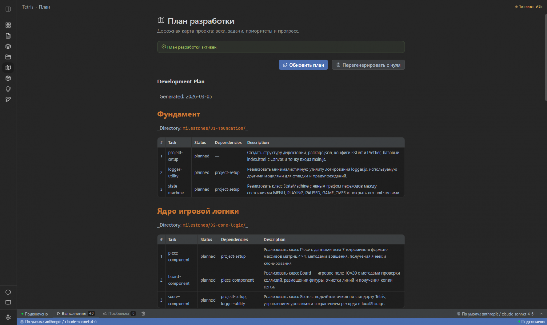
Task: Open the stacked layers icon in sidebar
Action: [8, 46]
